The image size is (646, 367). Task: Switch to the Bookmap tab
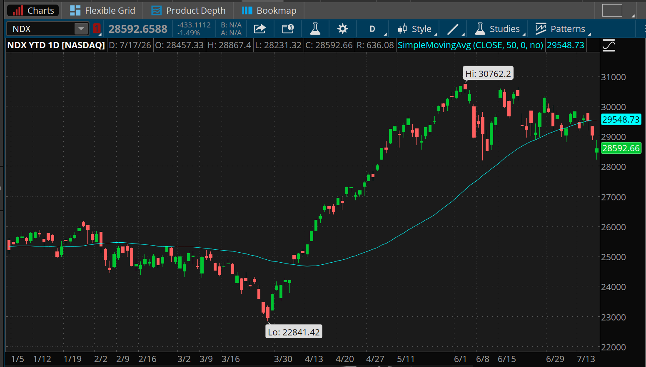(x=269, y=10)
